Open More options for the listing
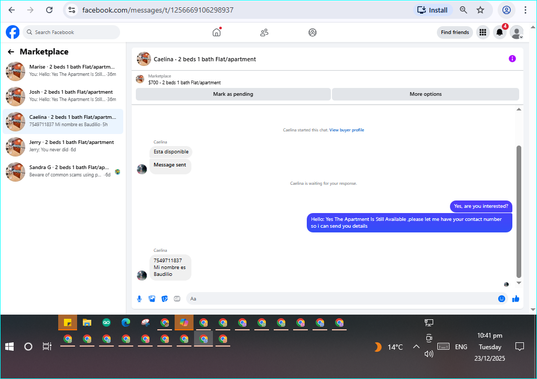Image resolution: width=537 pixels, height=379 pixels. tap(425, 94)
